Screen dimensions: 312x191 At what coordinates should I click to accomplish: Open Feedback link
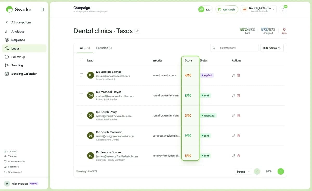tap(12, 167)
